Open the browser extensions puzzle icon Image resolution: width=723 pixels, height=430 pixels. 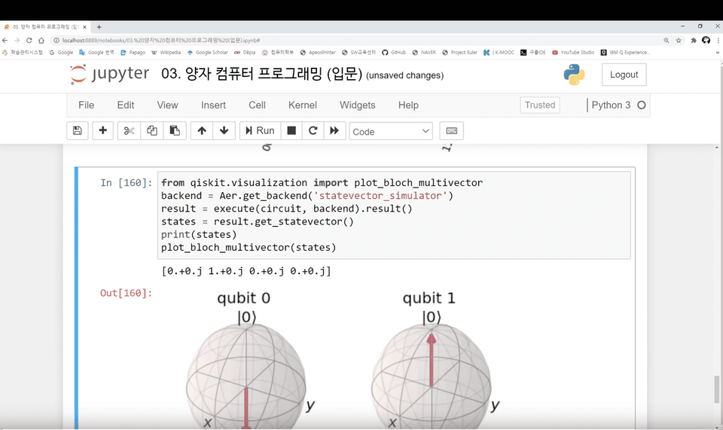[x=694, y=41]
